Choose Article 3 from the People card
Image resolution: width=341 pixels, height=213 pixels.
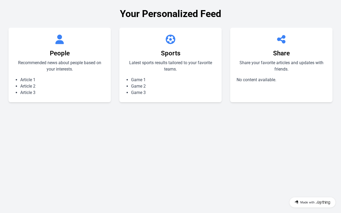click(28, 92)
